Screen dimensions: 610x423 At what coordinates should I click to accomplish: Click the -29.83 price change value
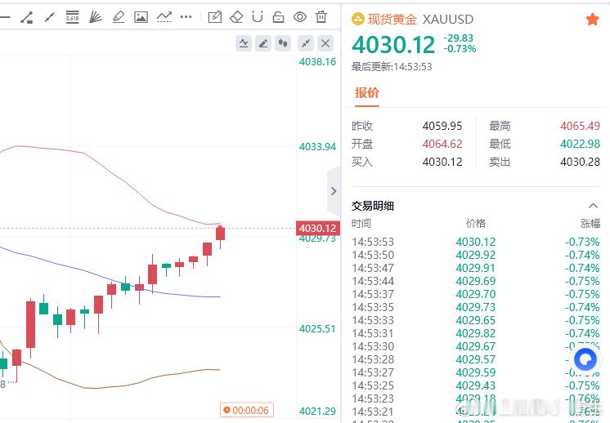point(459,38)
